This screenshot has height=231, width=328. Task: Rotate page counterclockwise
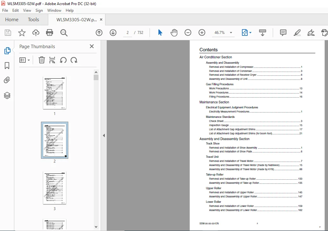click(63, 60)
